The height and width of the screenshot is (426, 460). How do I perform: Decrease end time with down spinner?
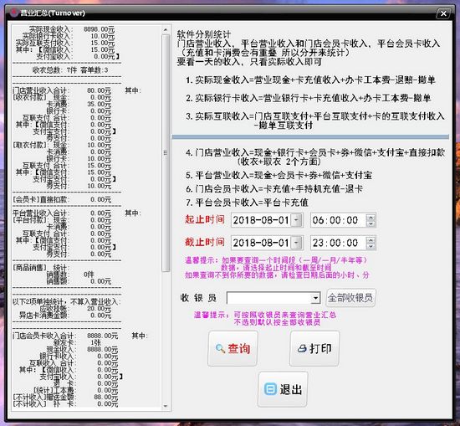point(371,246)
